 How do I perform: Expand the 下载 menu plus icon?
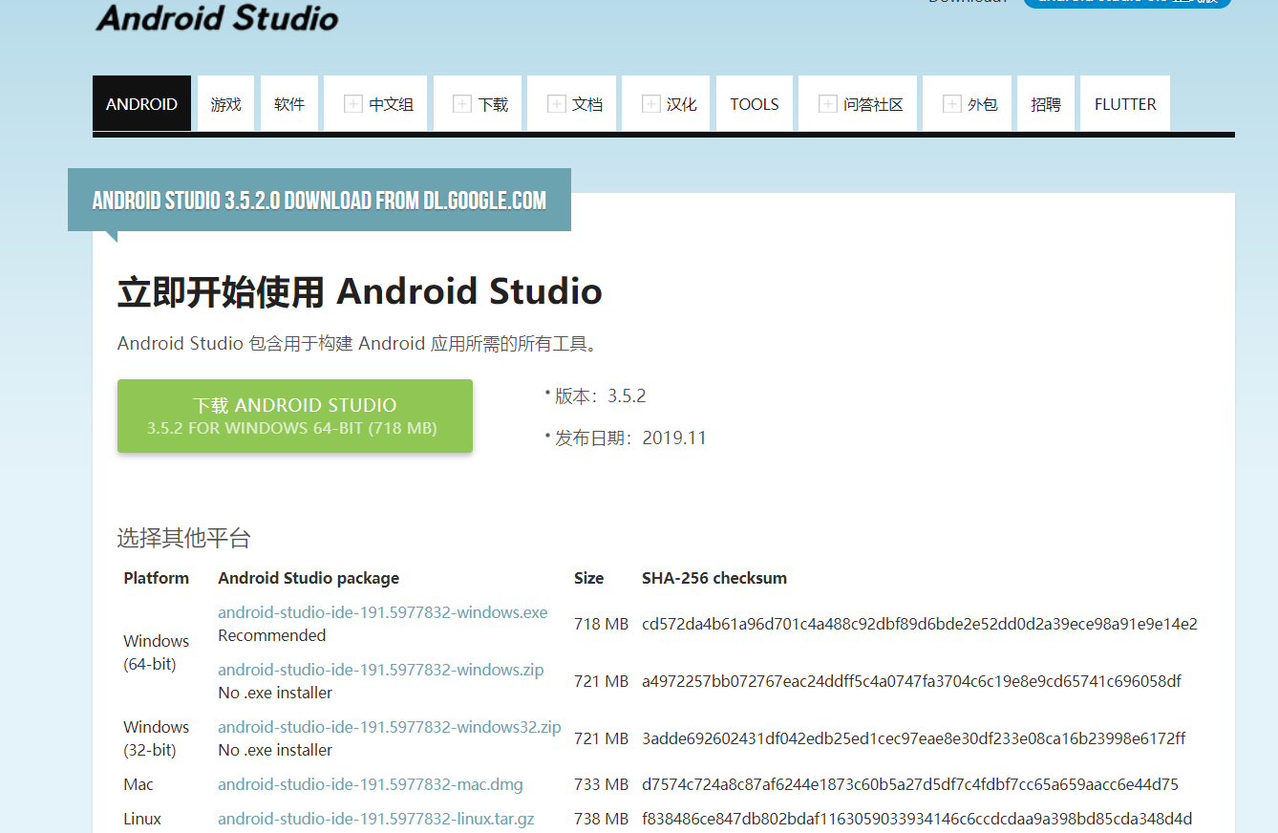pos(462,104)
